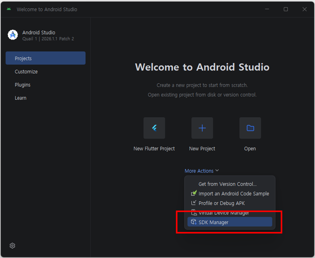Choose Get from Version Control…
Screen dimensions: 315x258
coord(230,184)
